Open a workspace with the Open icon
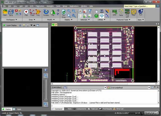 pos(5,13)
